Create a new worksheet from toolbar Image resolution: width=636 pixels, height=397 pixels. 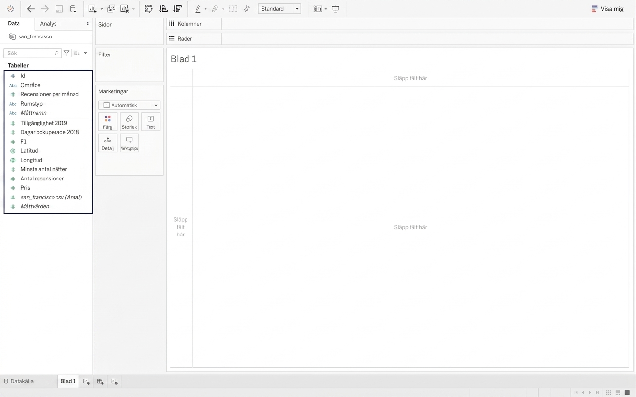coord(93,9)
